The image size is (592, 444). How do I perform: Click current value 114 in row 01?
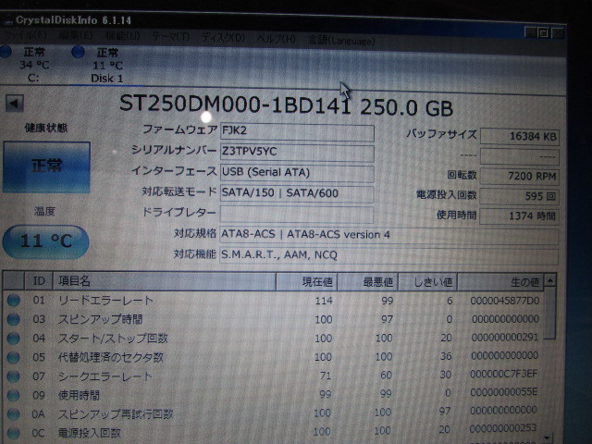click(x=324, y=301)
